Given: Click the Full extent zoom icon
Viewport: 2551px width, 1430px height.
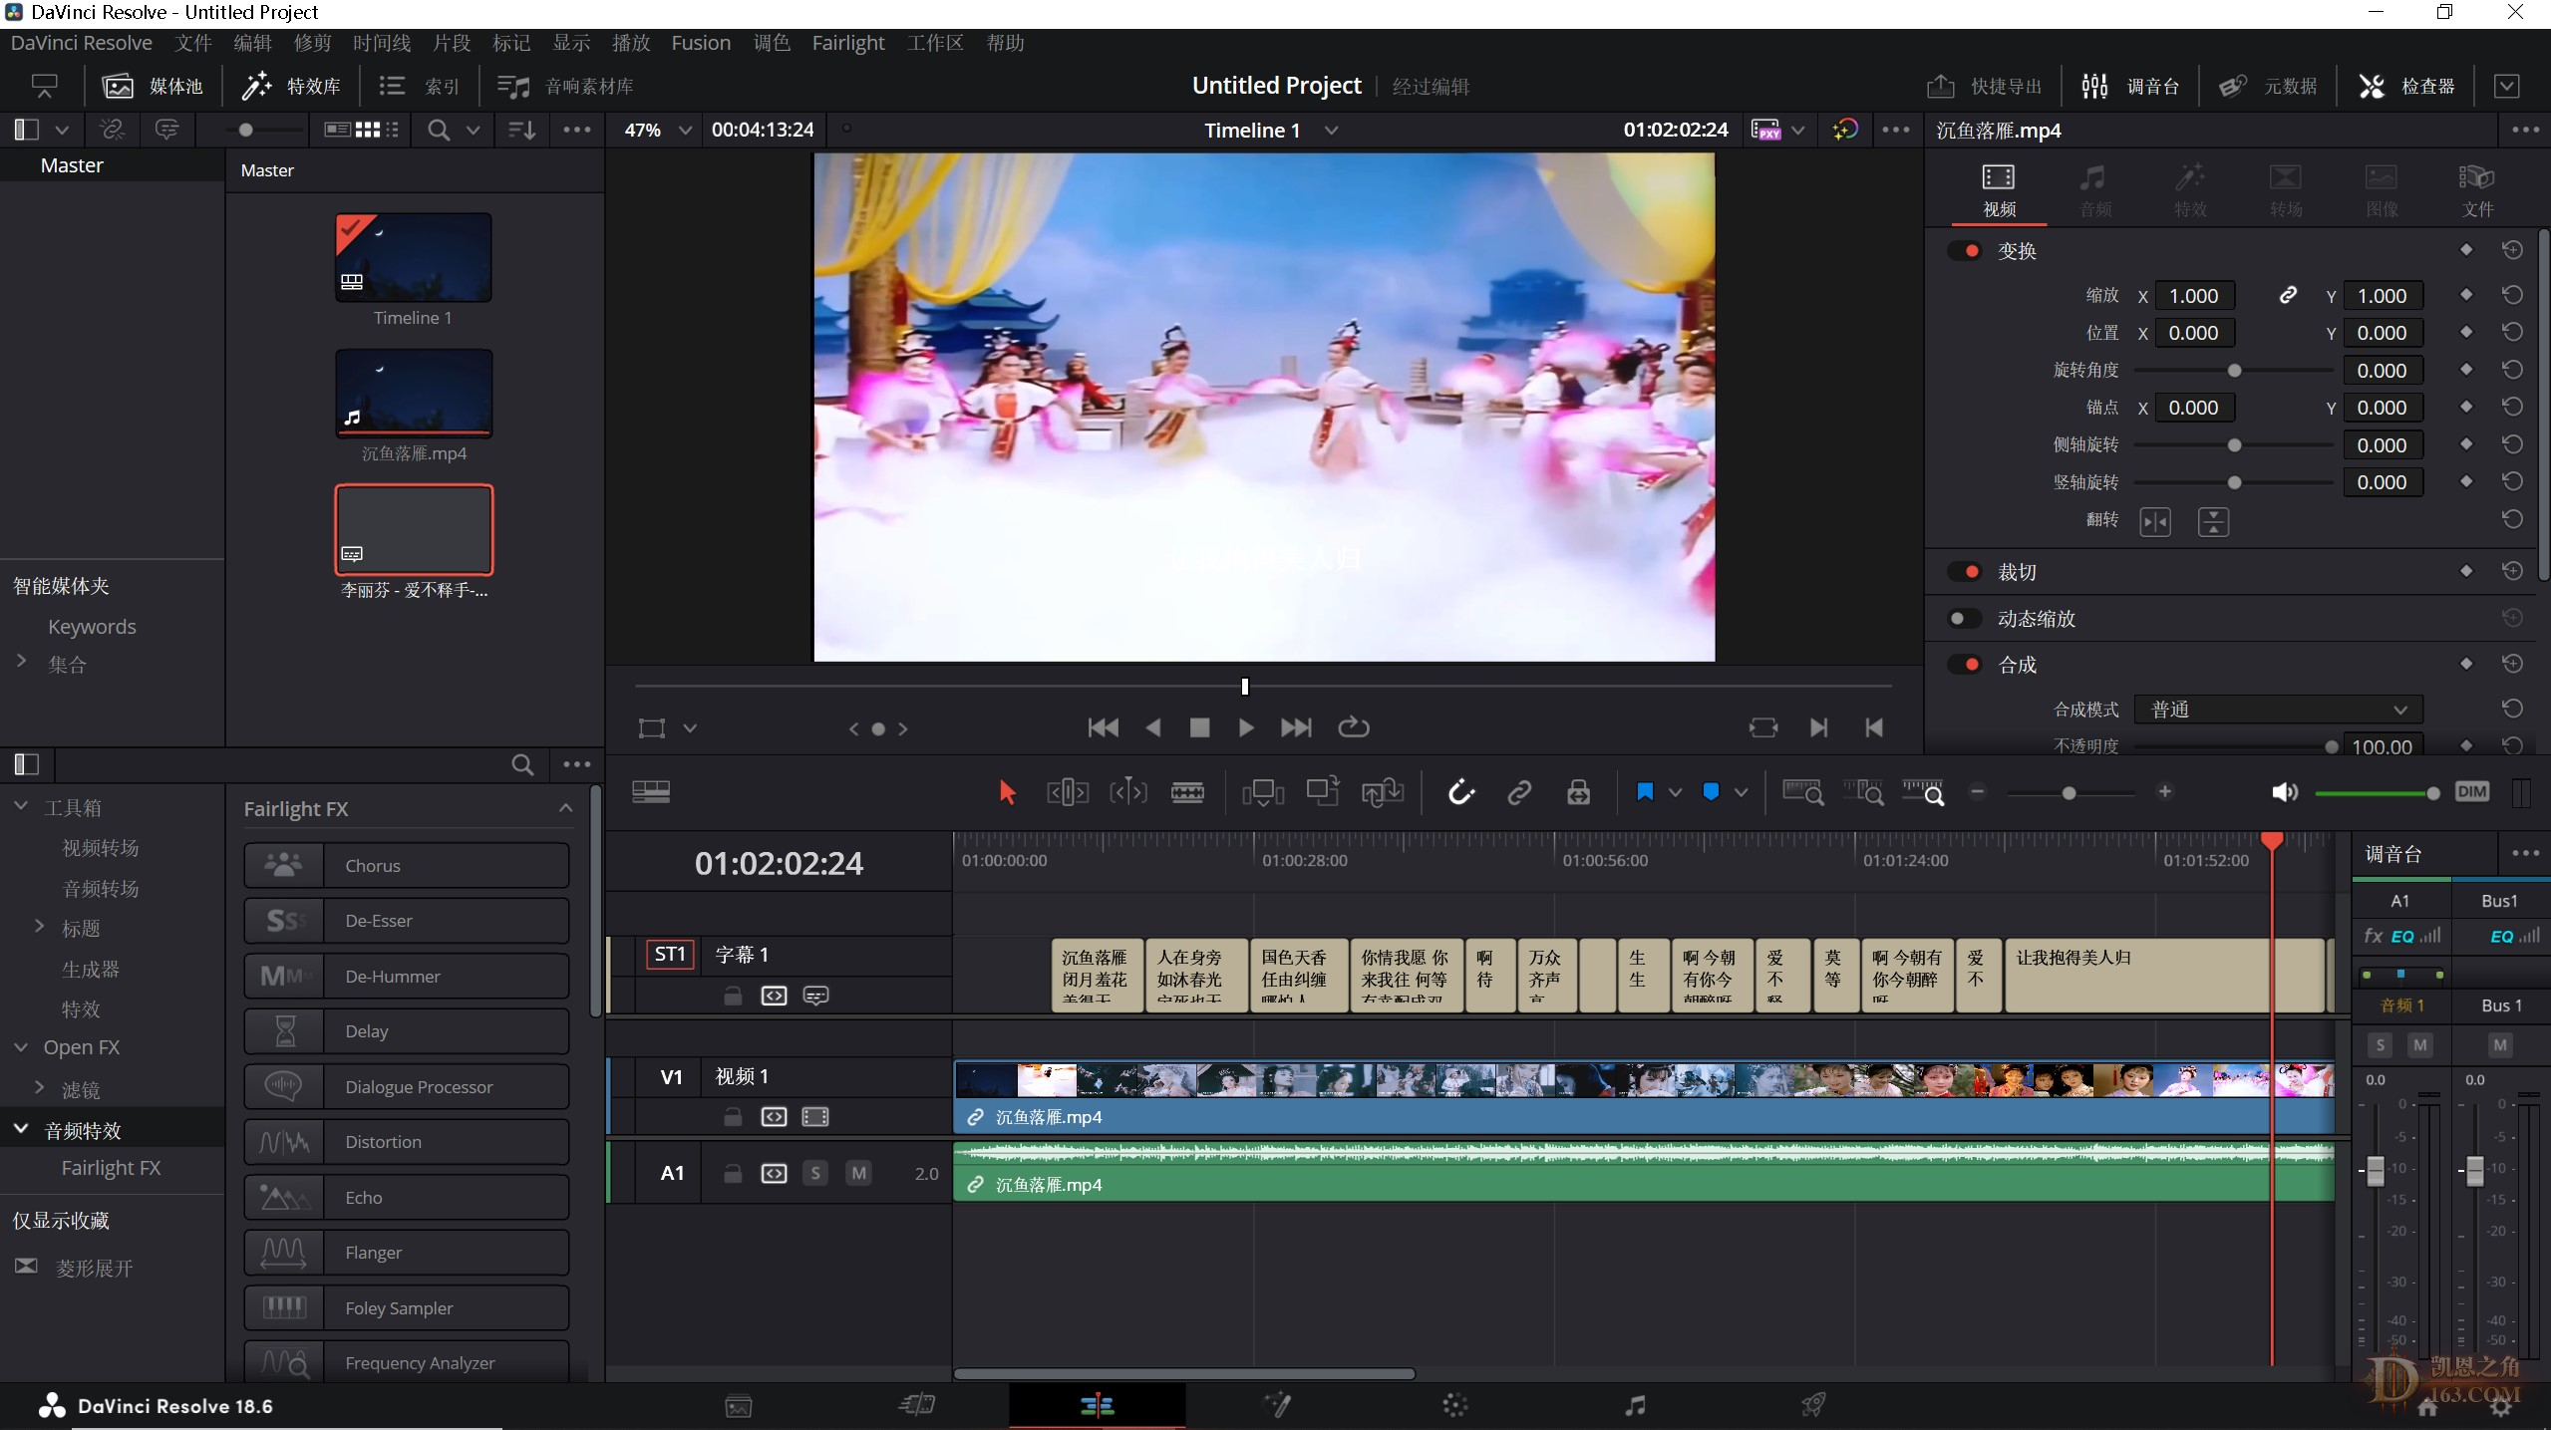Looking at the screenshot, I should coord(1802,793).
